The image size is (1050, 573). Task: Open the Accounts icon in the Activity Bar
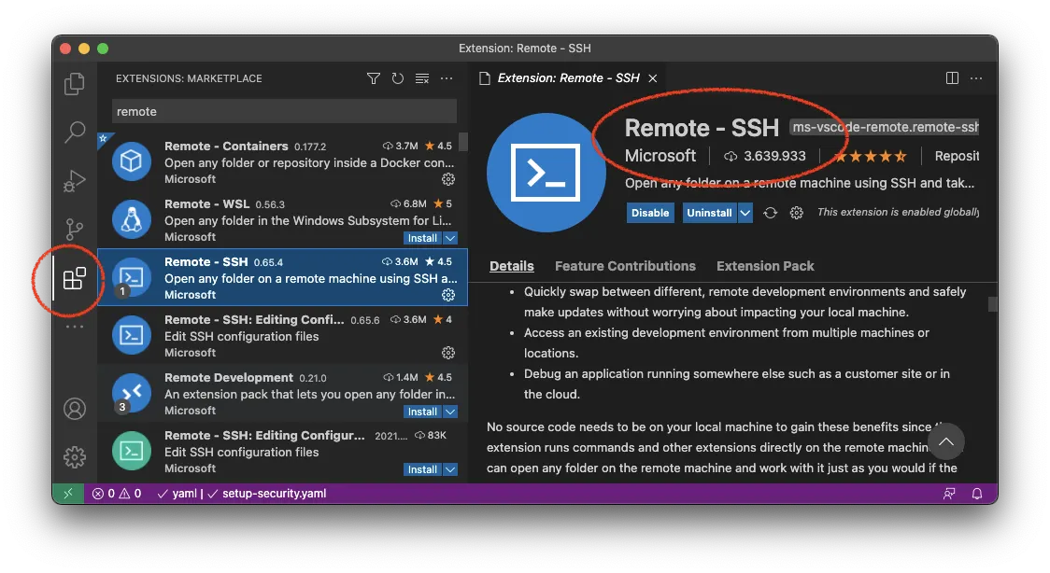(75, 408)
